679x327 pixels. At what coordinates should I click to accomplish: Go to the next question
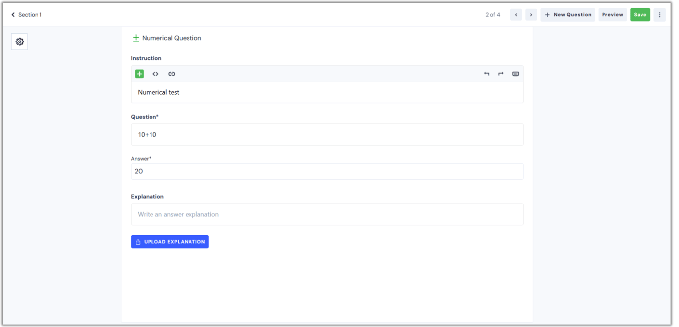(x=531, y=15)
